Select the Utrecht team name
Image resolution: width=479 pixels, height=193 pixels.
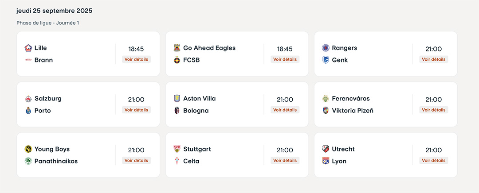click(x=343, y=149)
